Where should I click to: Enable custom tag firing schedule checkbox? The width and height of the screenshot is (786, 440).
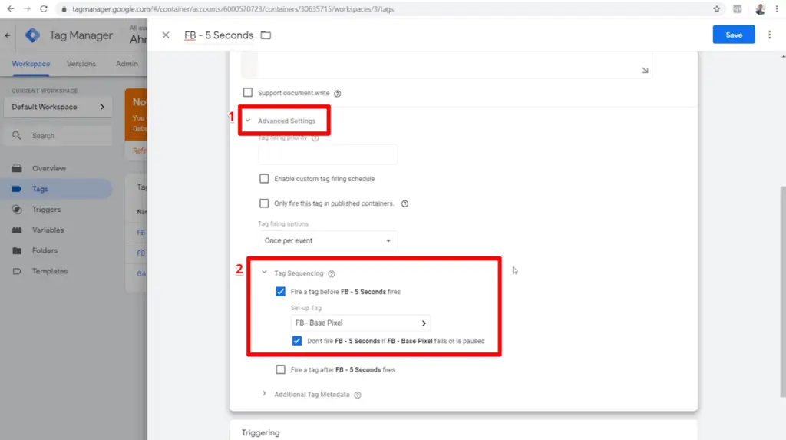tap(264, 179)
